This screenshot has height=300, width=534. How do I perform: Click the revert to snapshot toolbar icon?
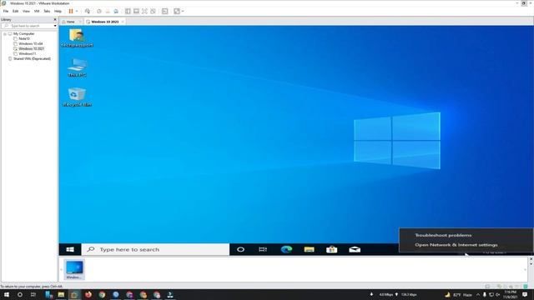[108, 11]
